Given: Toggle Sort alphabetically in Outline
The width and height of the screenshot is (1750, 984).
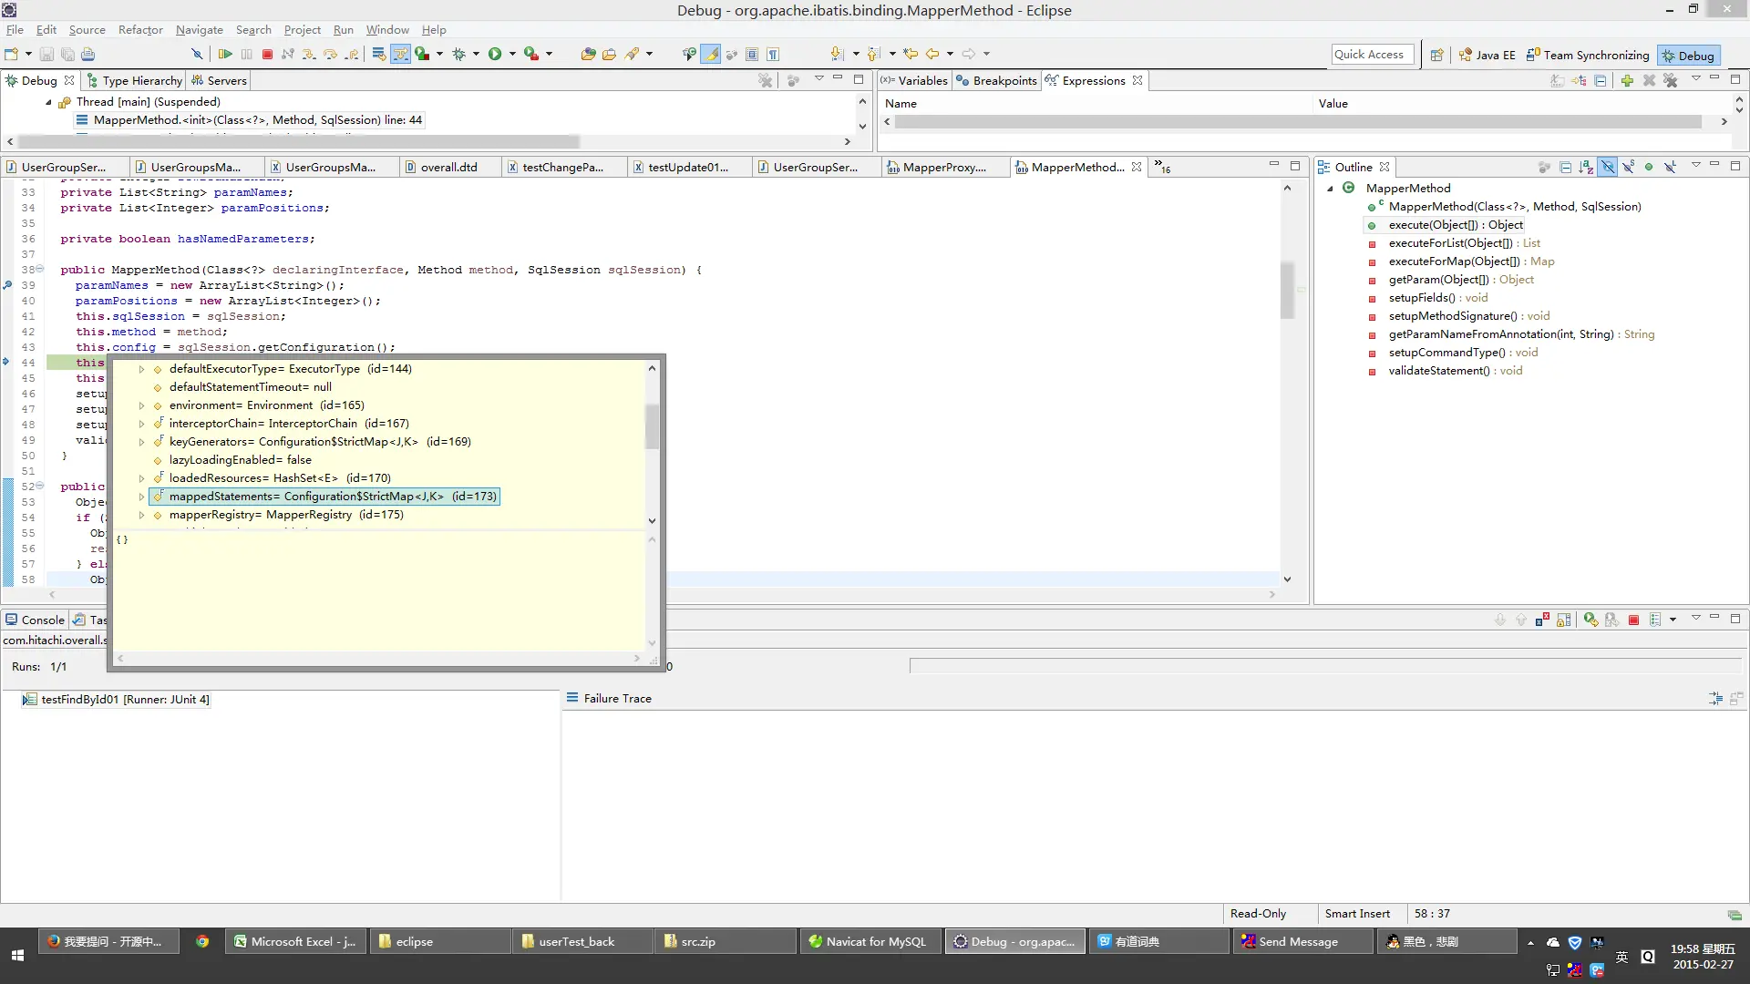Looking at the screenshot, I should (x=1587, y=168).
